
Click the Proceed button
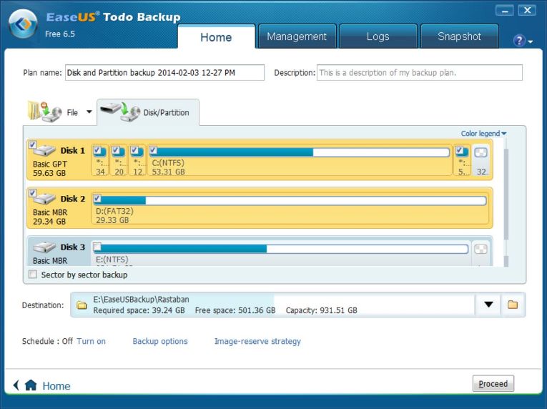(493, 384)
